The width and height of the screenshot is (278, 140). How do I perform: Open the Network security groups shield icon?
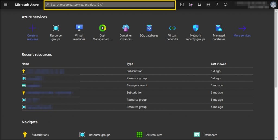coord(195,28)
